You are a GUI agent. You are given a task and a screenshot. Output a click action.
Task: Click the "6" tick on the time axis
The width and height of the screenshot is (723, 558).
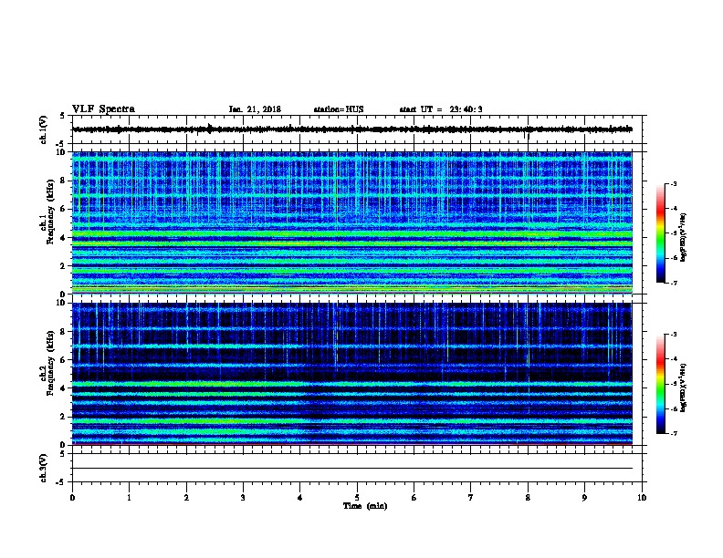tap(414, 497)
